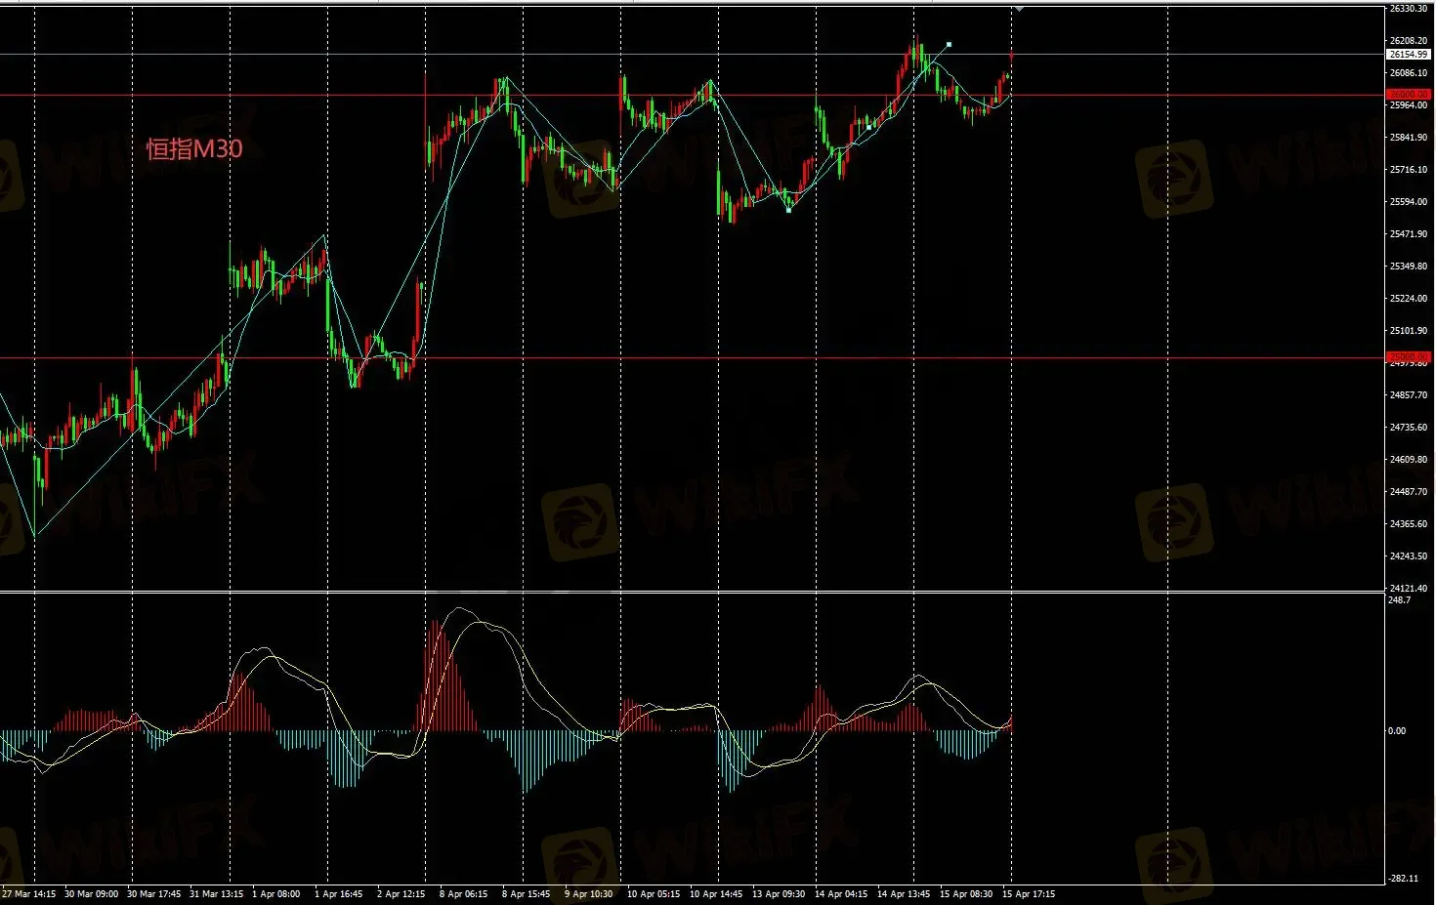Click the 26330.30 top price scale value
The width and height of the screenshot is (1436, 905).
tap(1408, 9)
